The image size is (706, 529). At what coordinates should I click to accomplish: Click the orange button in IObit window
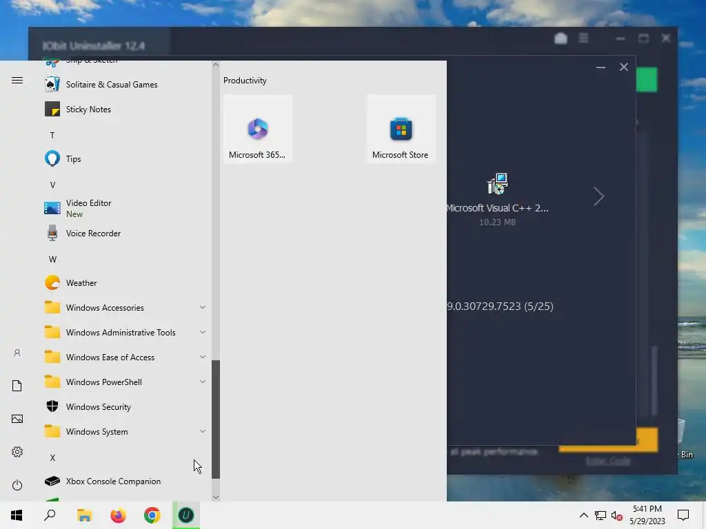pyautogui.click(x=648, y=440)
